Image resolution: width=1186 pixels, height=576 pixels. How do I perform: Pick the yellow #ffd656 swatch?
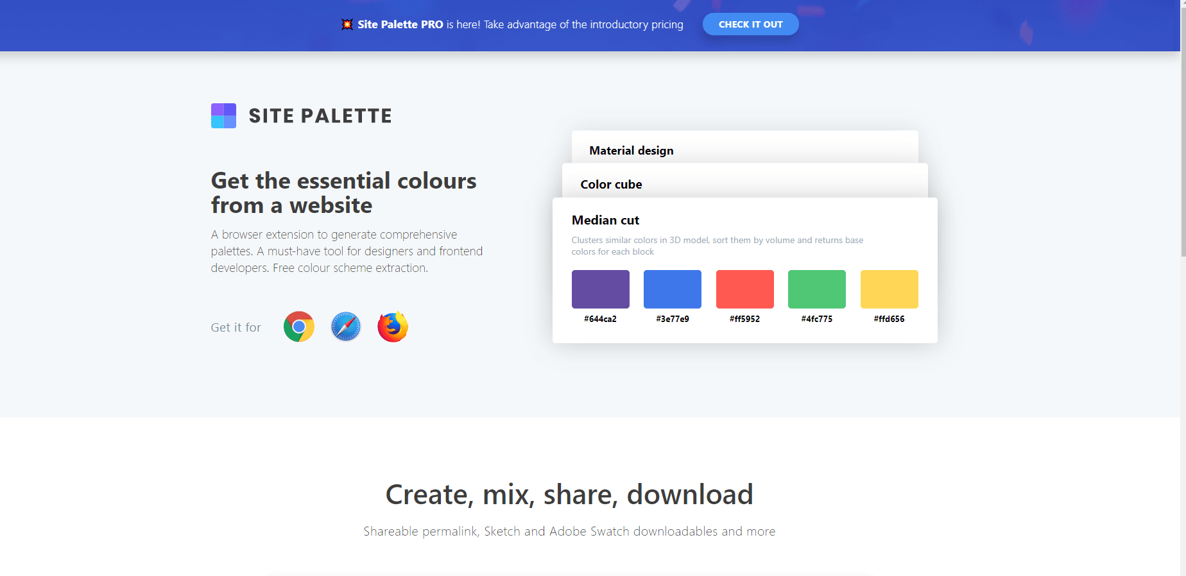(889, 289)
